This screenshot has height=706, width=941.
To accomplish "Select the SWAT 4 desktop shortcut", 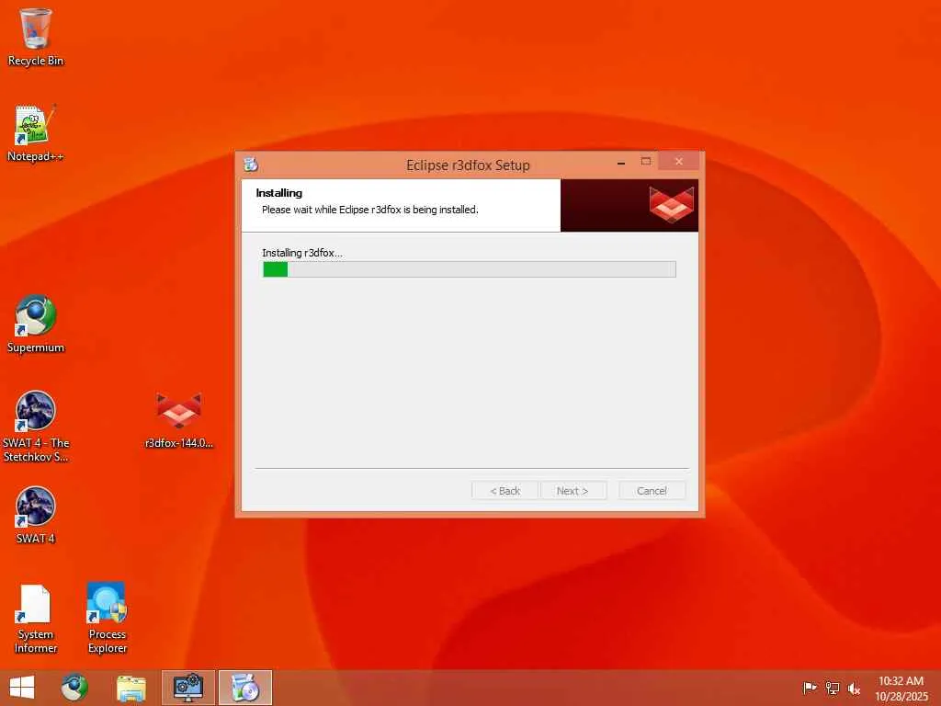I will (36, 515).
